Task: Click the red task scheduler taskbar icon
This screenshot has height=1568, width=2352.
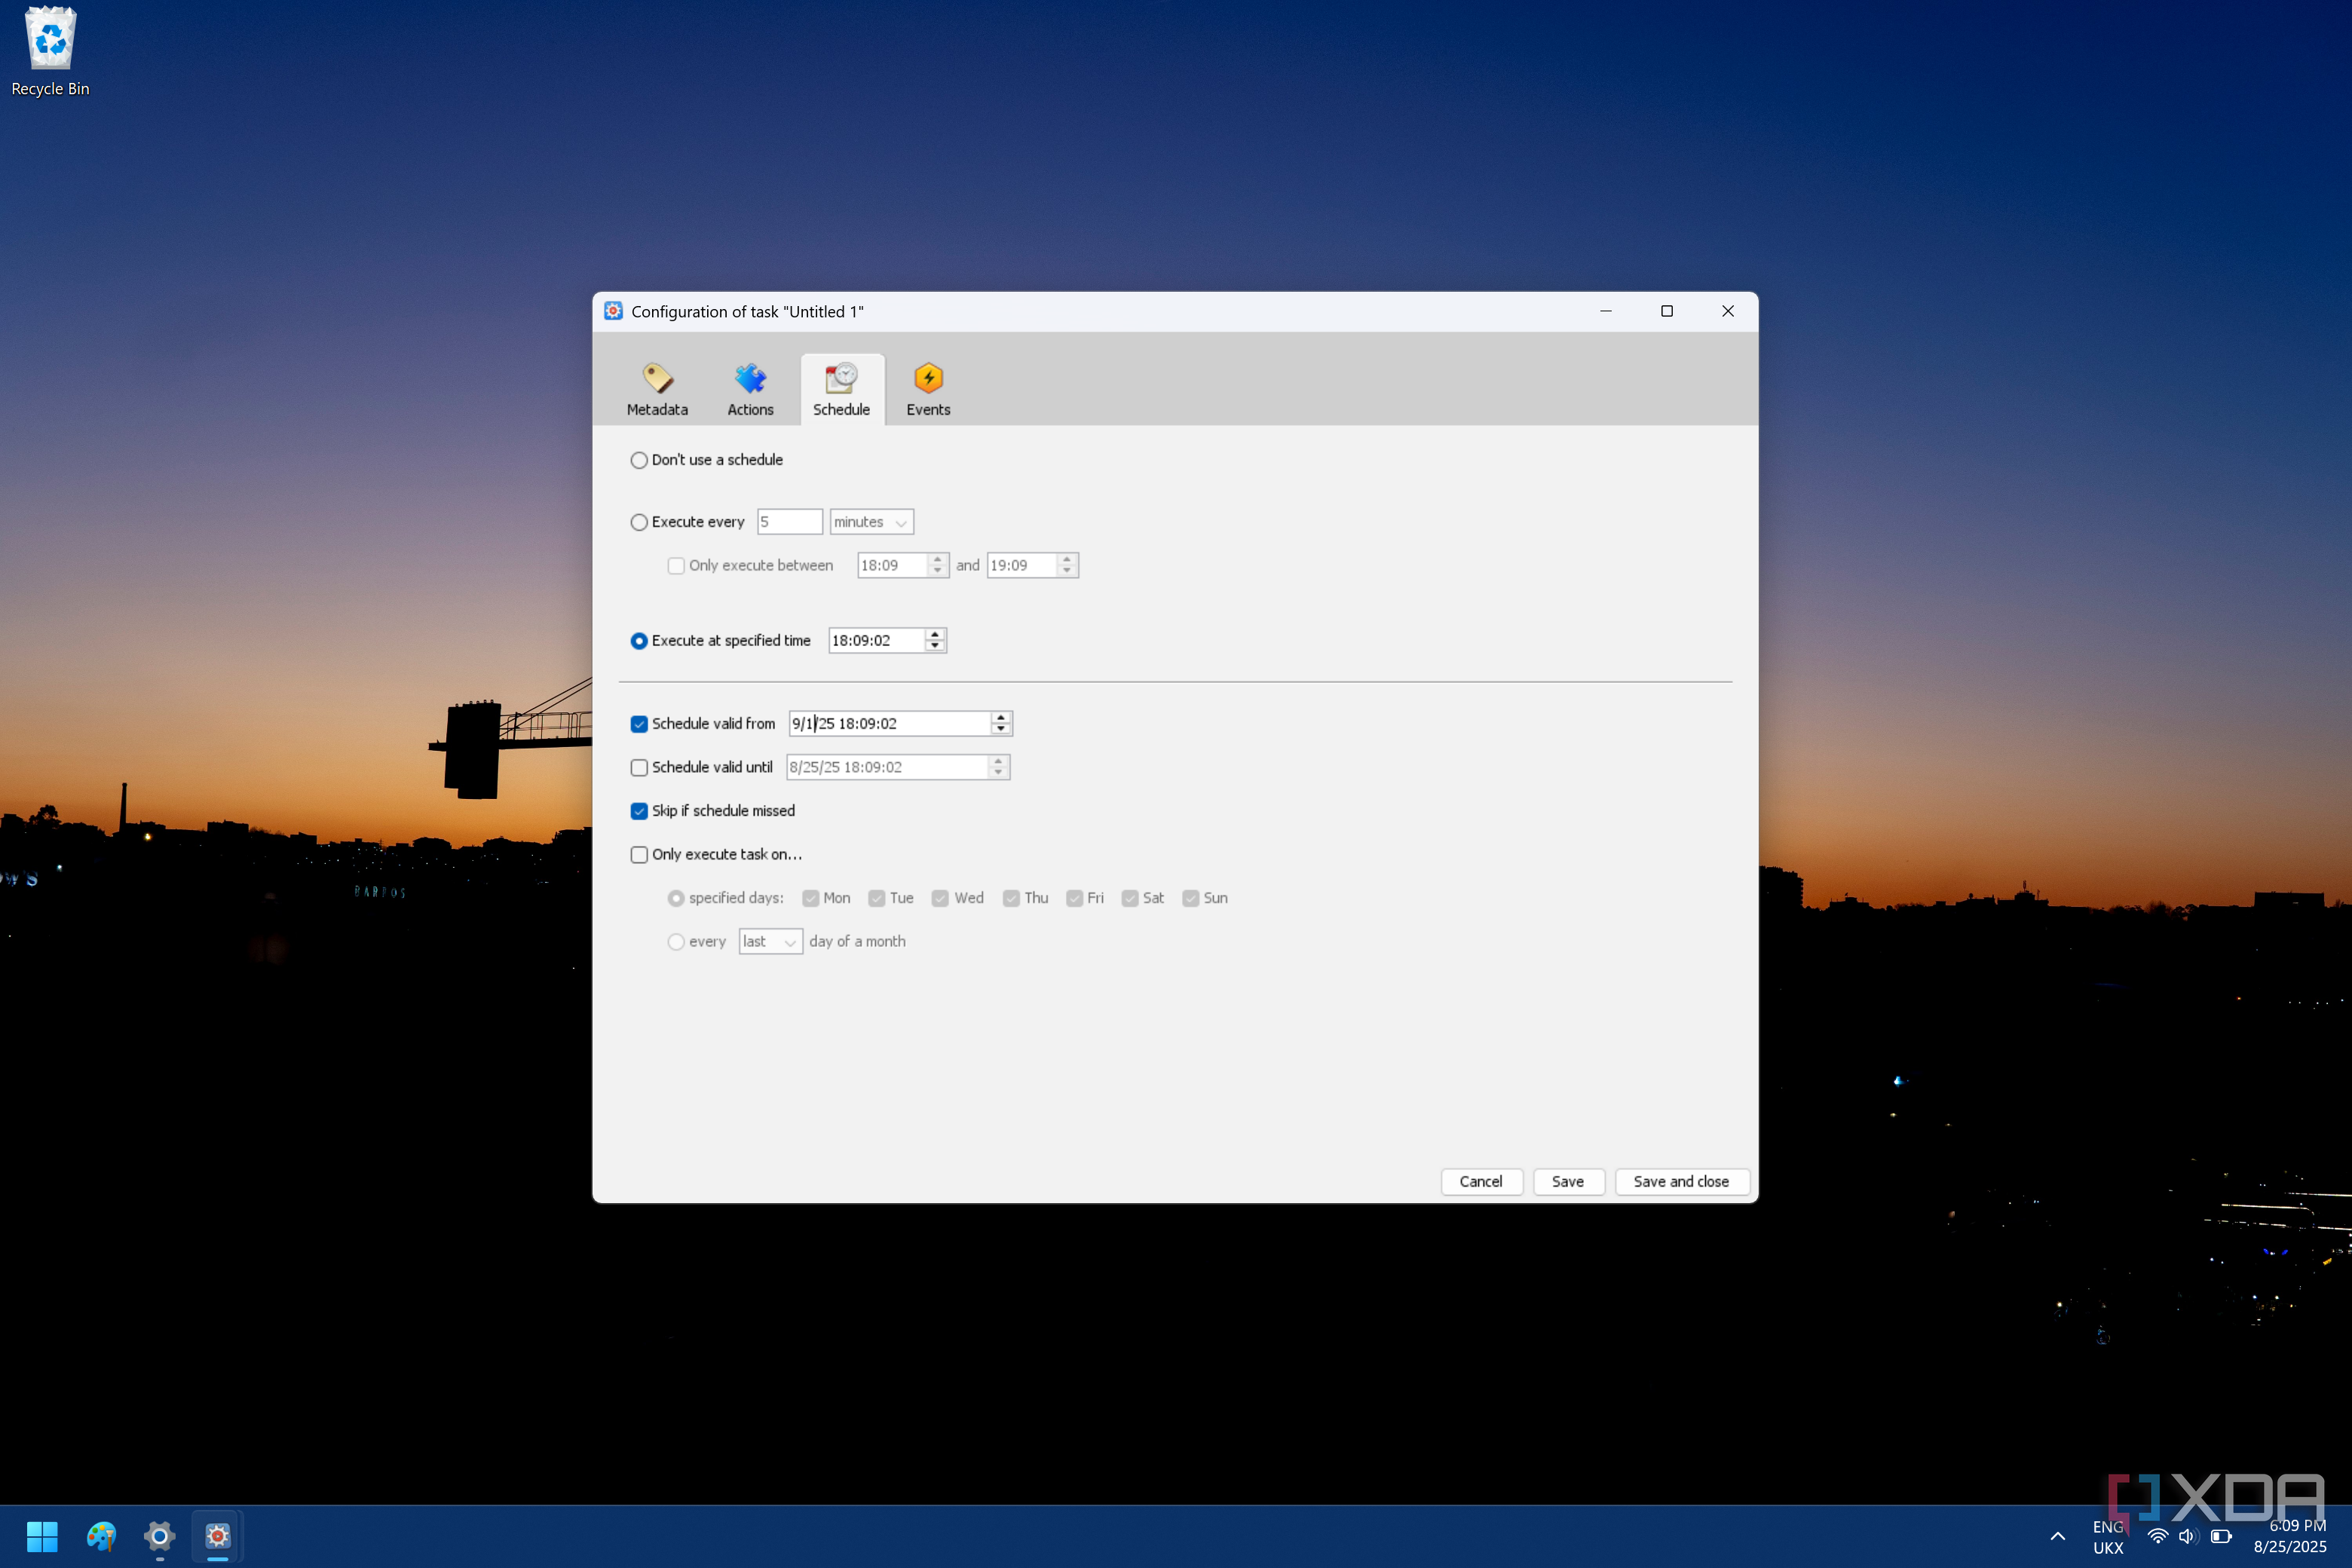Action: [x=217, y=1536]
